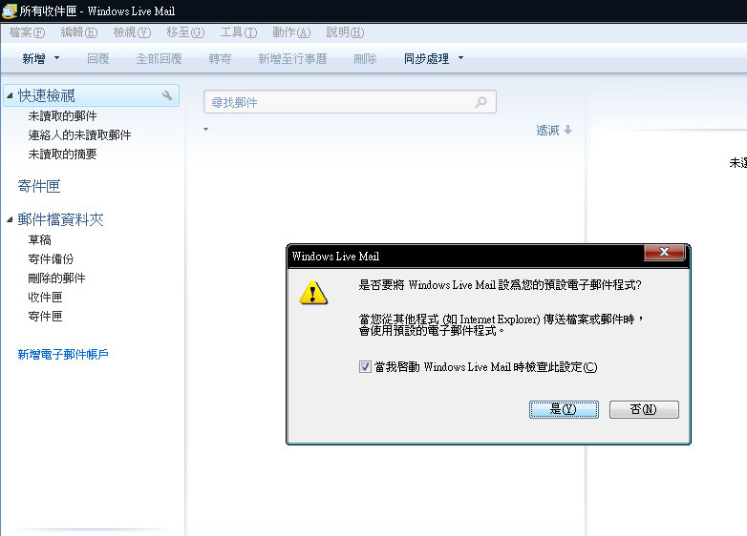
Task: Click the yellow warning icon in dialog
Action: [x=313, y=293]
